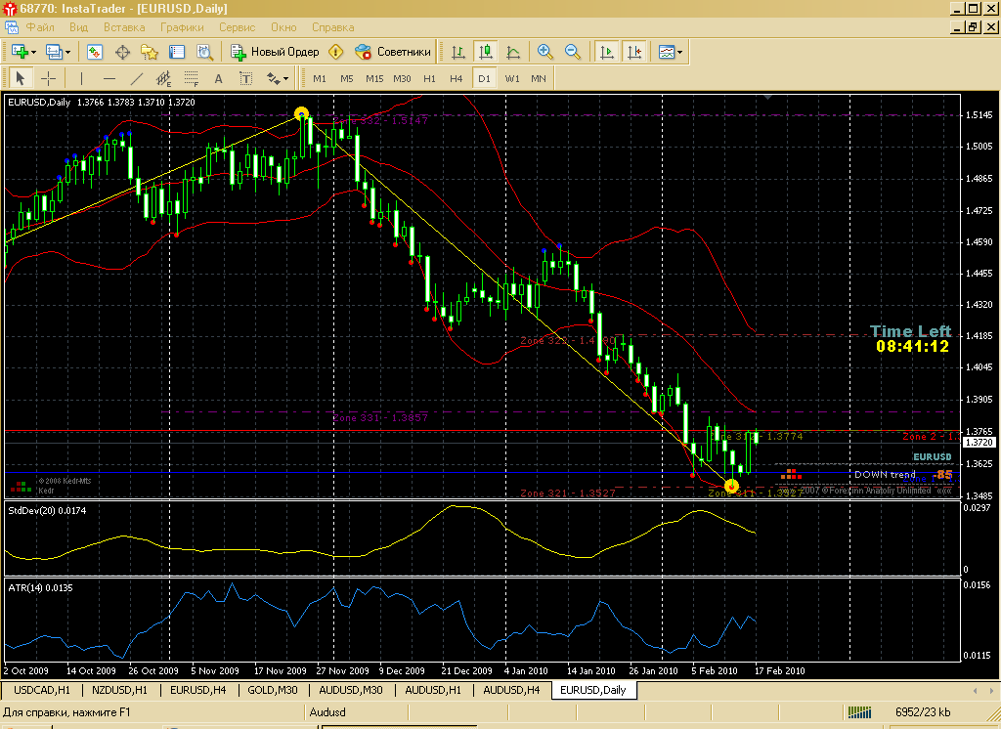Select the horizontal line drawing tool
The height and width of the screenshot is (729, 1001).
pyautogui.click(x=109, y=78)
